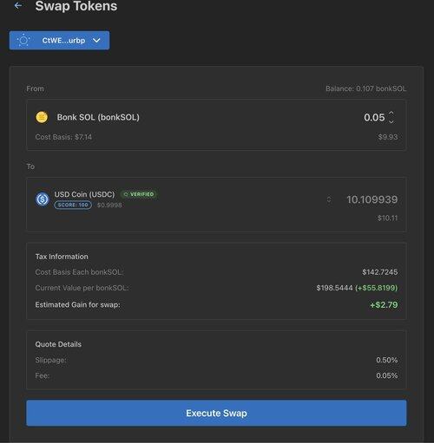
Task: Open the CtWE...urbp wallet dropdown
Action: (x=59, y=41)
